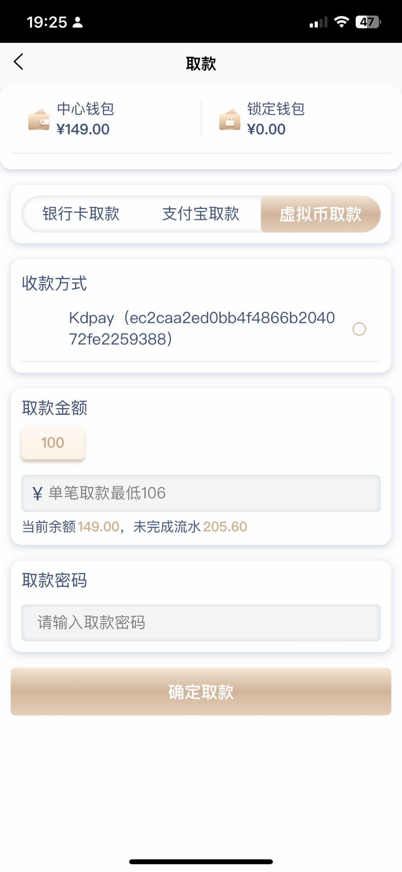Switch to the 银行卡取款 tab

81,214
